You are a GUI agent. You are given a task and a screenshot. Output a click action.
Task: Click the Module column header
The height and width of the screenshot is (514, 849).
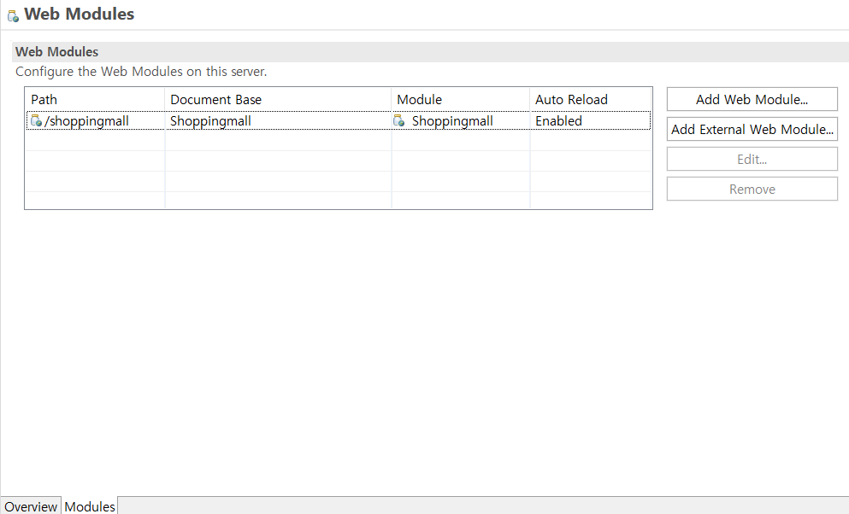click(460, 99)
